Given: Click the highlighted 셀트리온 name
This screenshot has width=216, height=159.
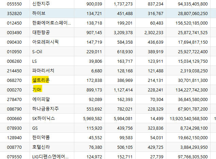Looking at the screenshot, I should (41, 80).
